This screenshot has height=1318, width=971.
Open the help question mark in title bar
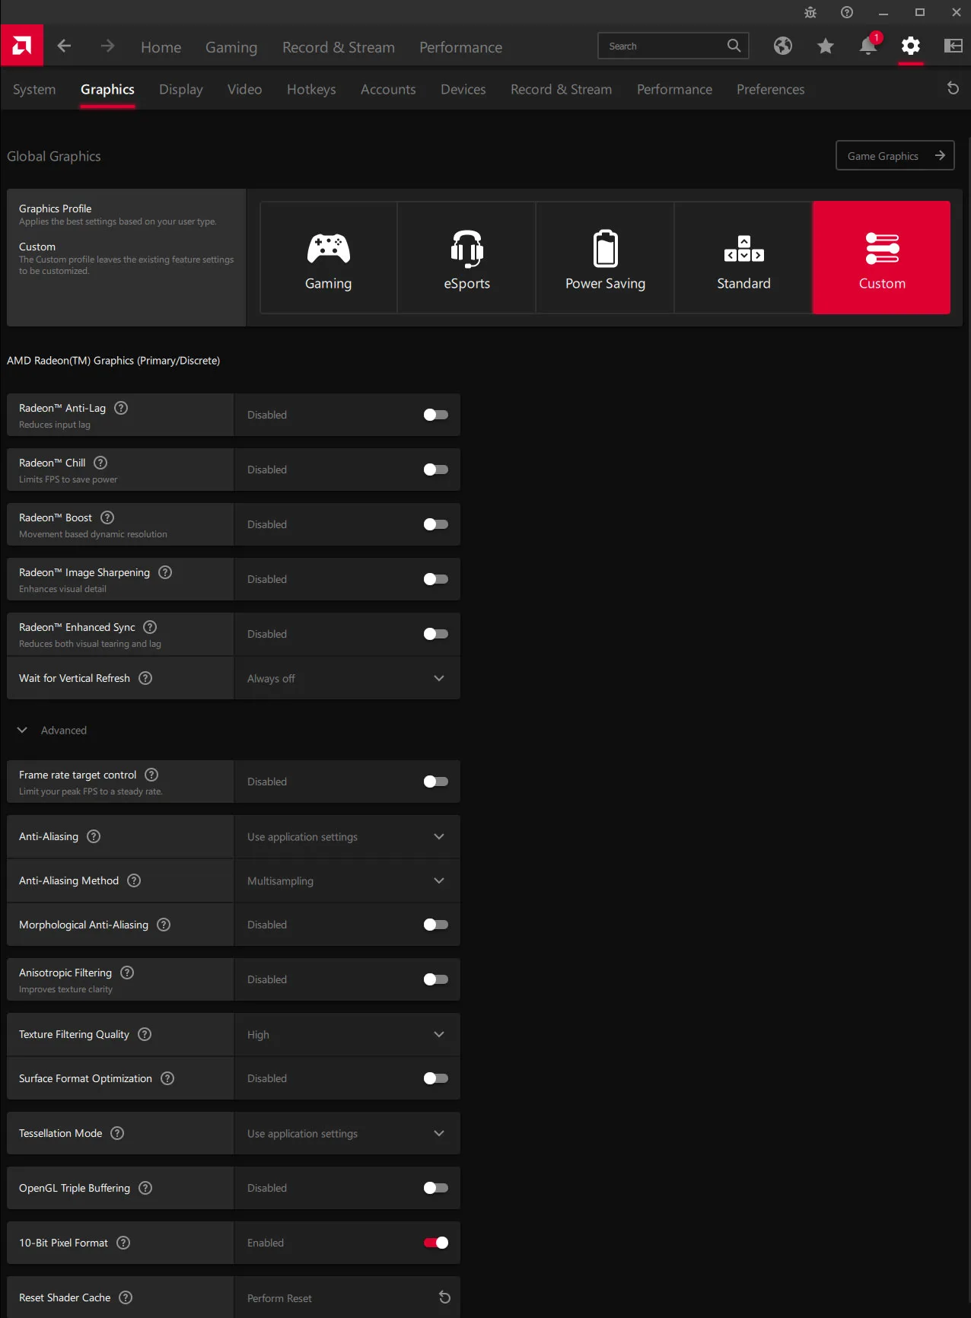point(847,12)
